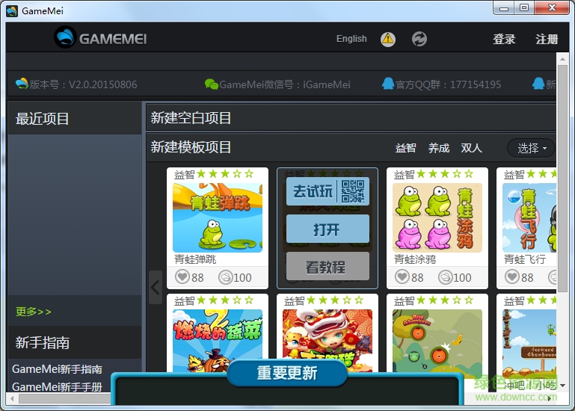Click the left arrow to page templates
Screen dimensions: 575x411
tap(156, 288)
